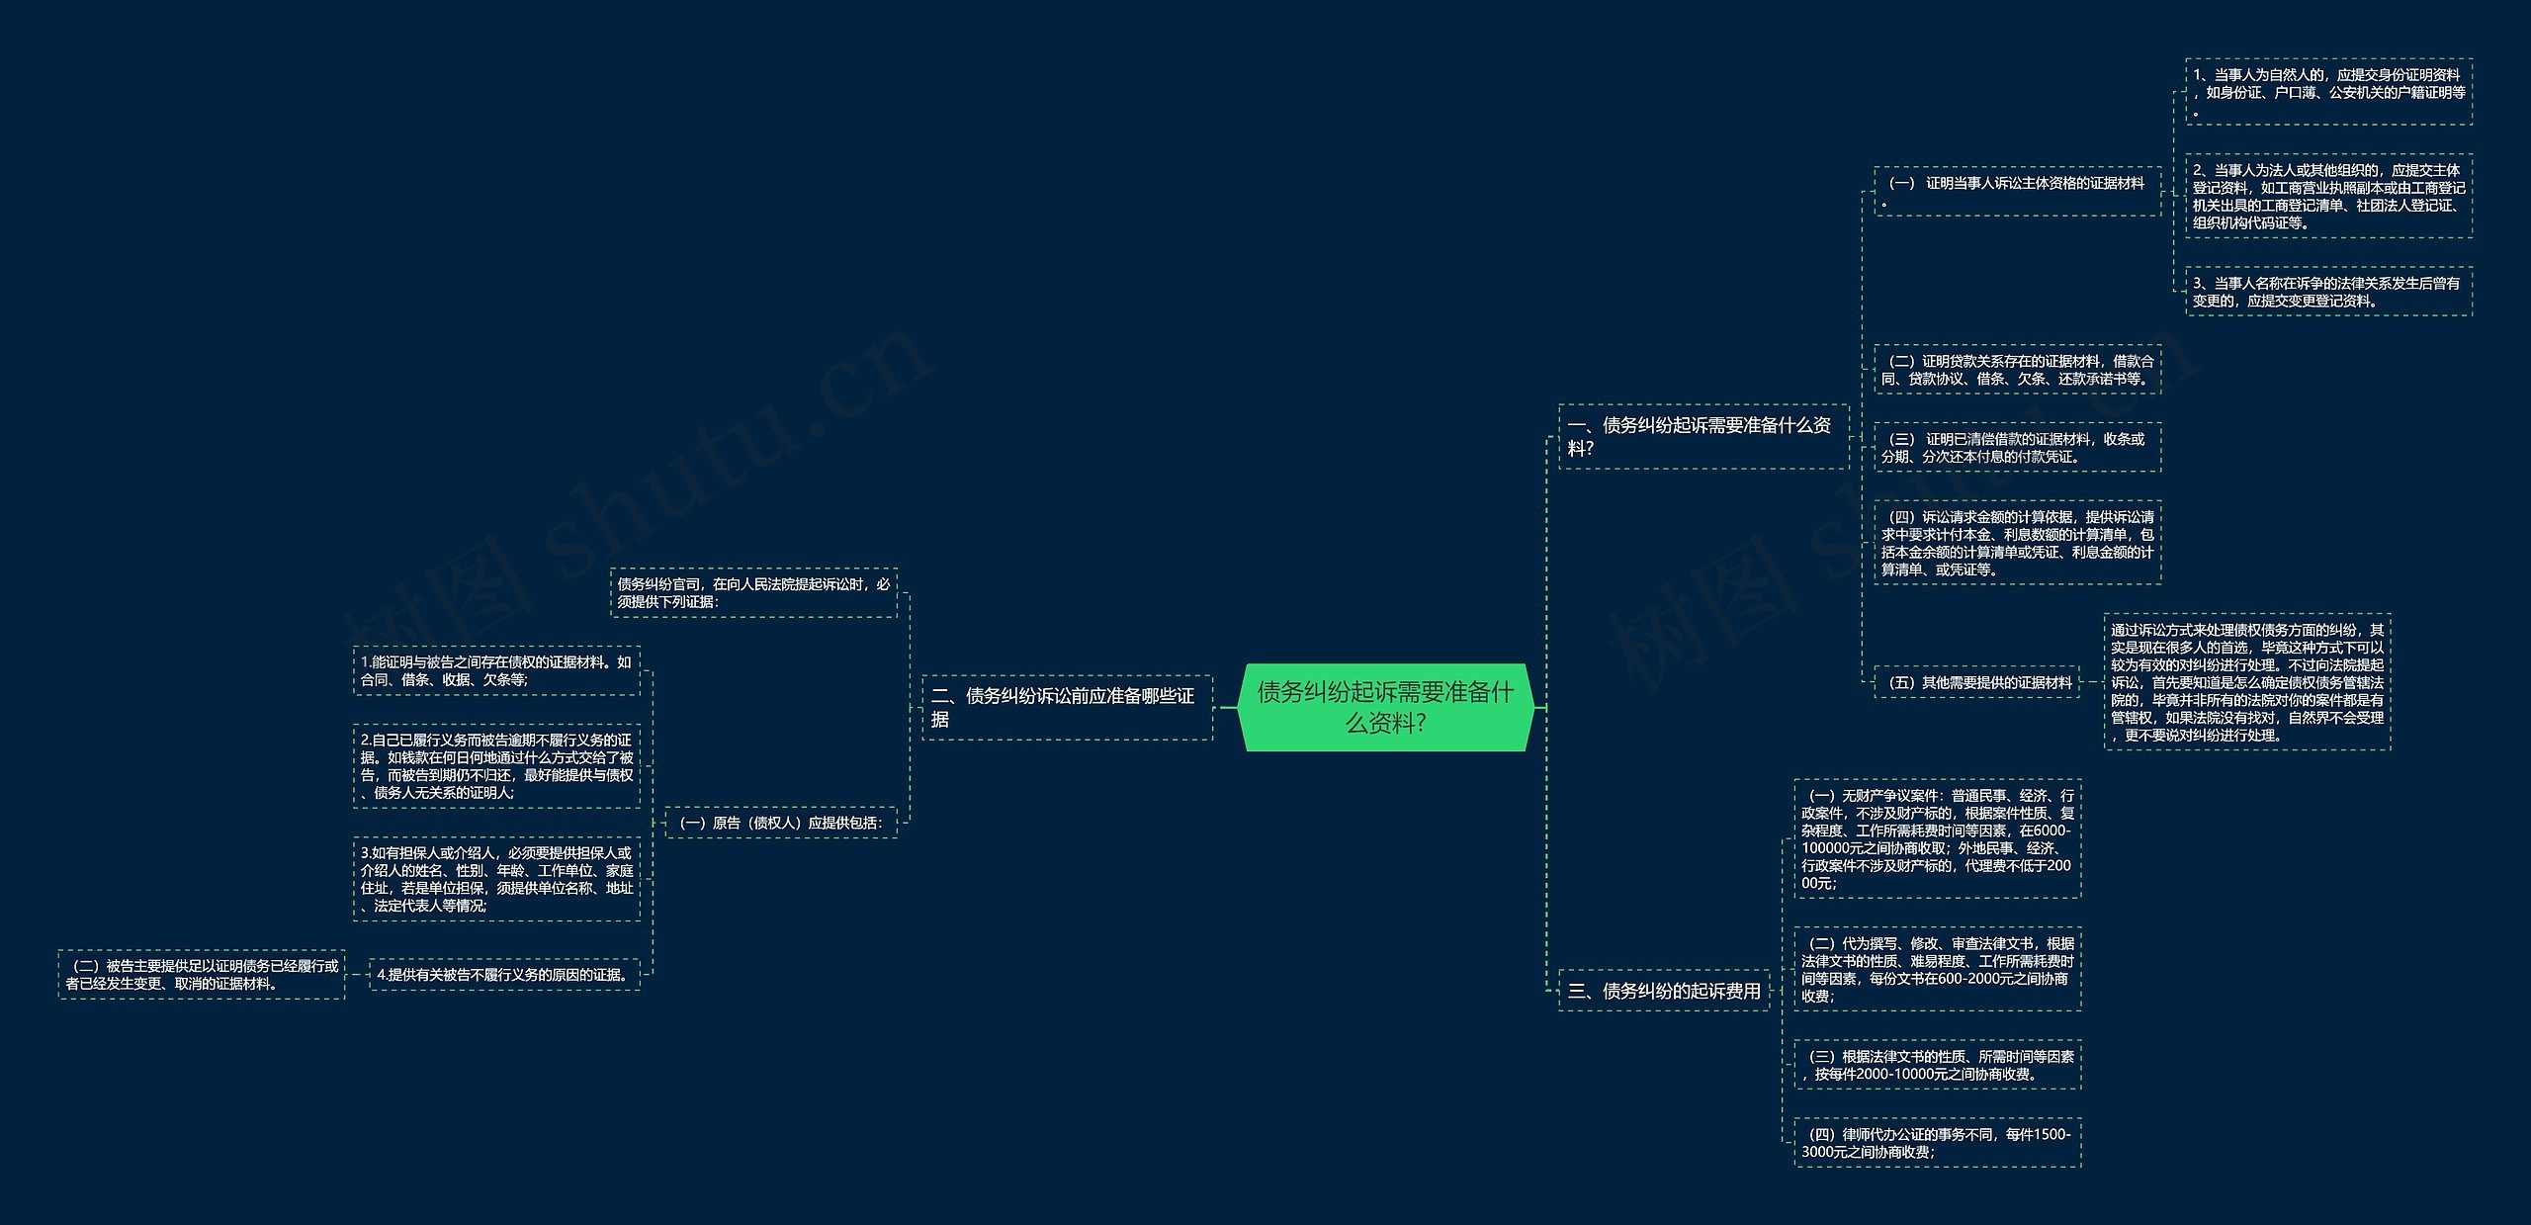Viewport: 2531px width, 1225px height.
Task: Select node 三、债务纠纷的起诉费用
Action: pos(1664,990)
